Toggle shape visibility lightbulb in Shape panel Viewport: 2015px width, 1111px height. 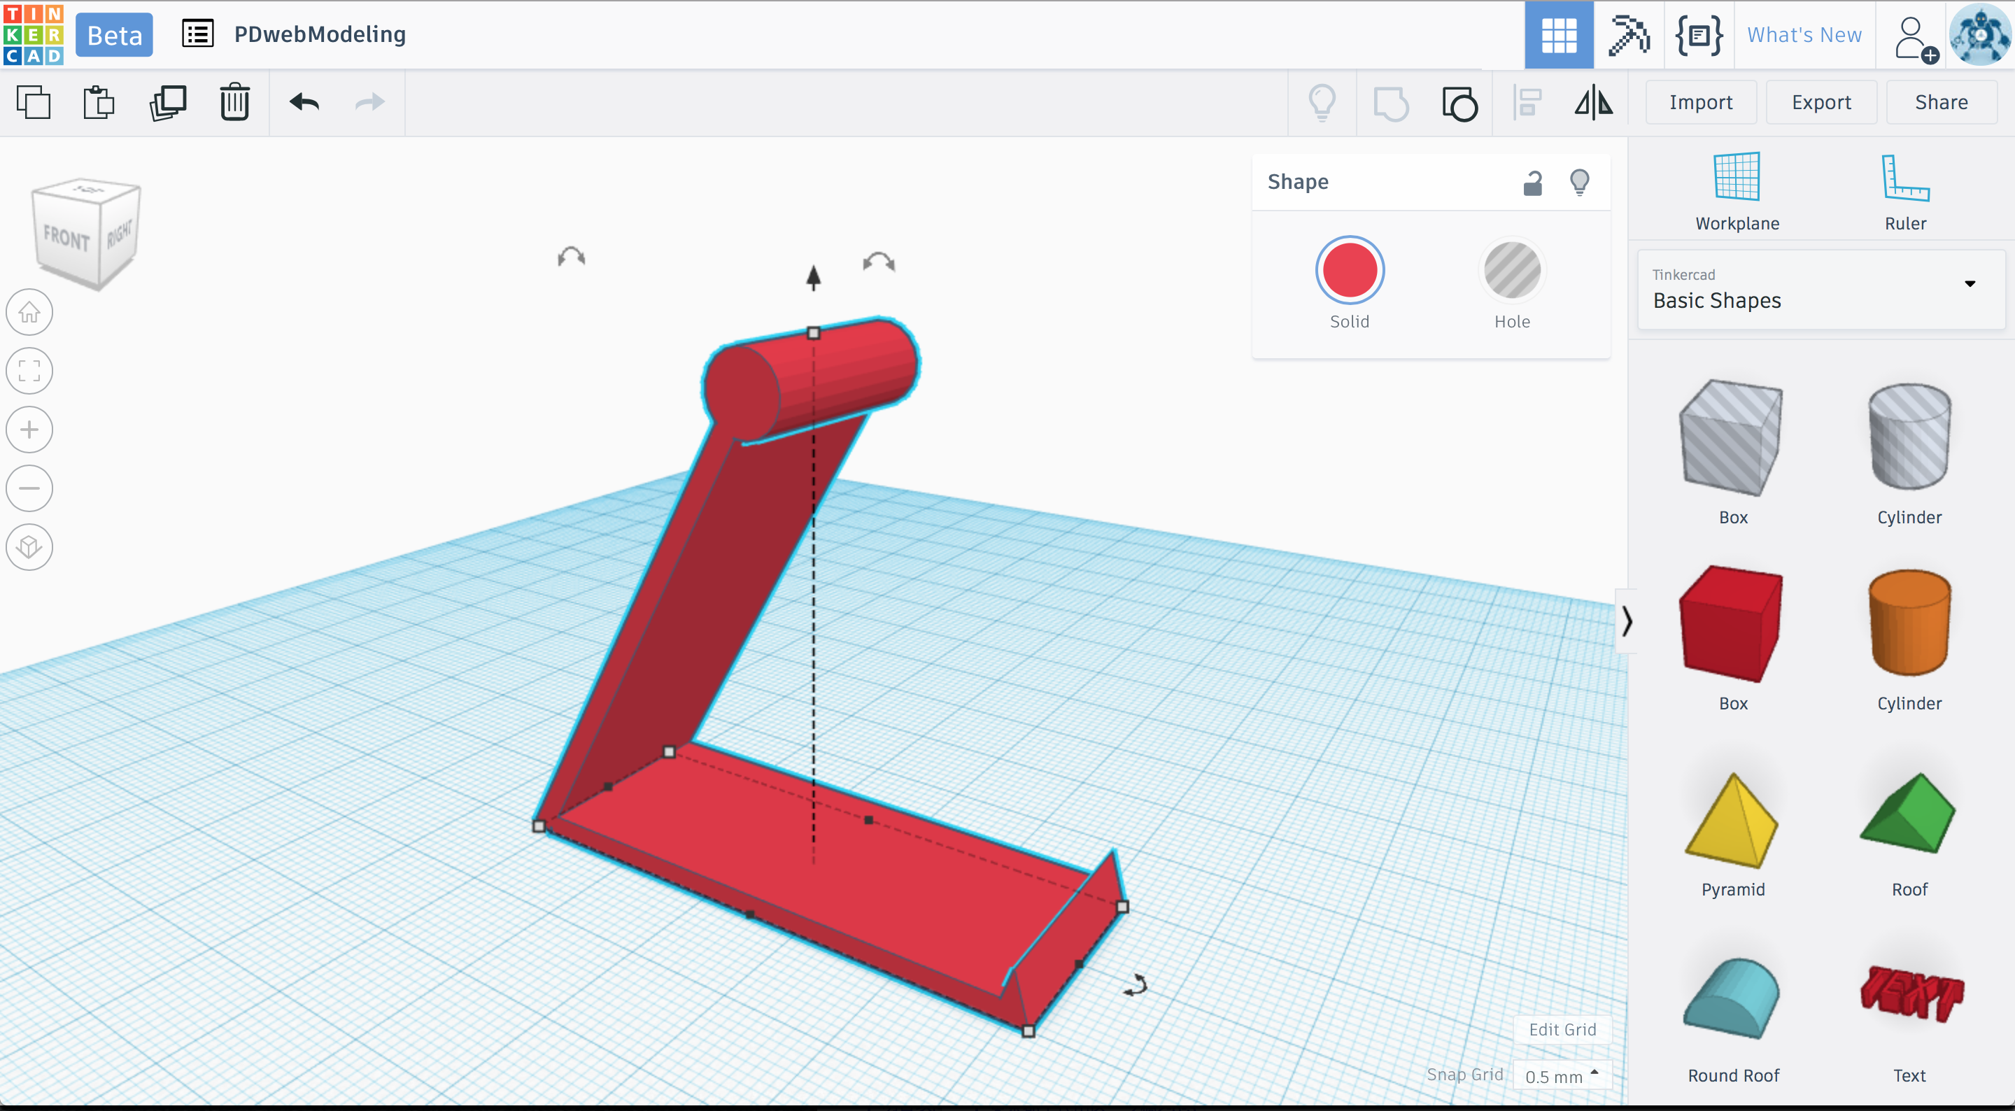click(x=1579, y=183)
